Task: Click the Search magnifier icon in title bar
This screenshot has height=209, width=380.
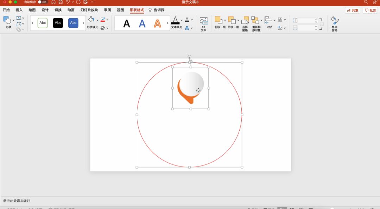Action: pyautogui.click(x=366, y=2)
